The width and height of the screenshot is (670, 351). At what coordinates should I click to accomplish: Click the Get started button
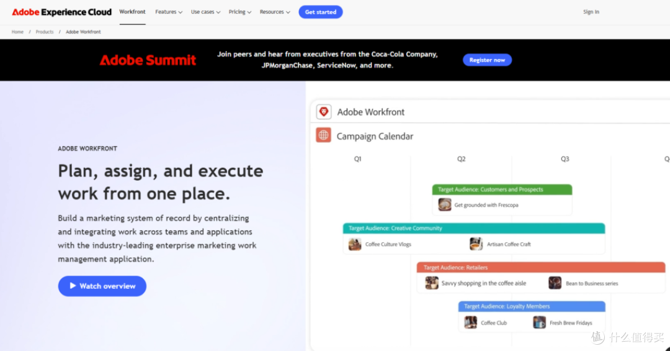tap(321, 12)
